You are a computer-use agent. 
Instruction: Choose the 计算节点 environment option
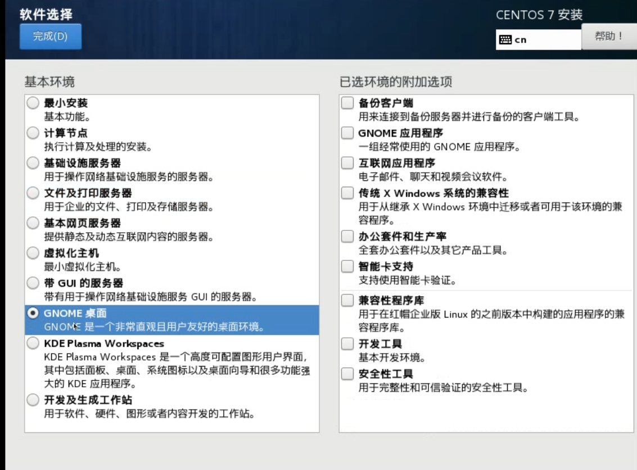click(x=33, y=133)
